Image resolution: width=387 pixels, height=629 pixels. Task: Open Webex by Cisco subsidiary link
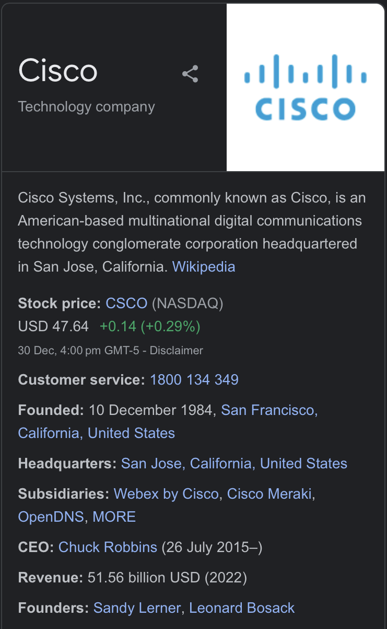(166, 494)
